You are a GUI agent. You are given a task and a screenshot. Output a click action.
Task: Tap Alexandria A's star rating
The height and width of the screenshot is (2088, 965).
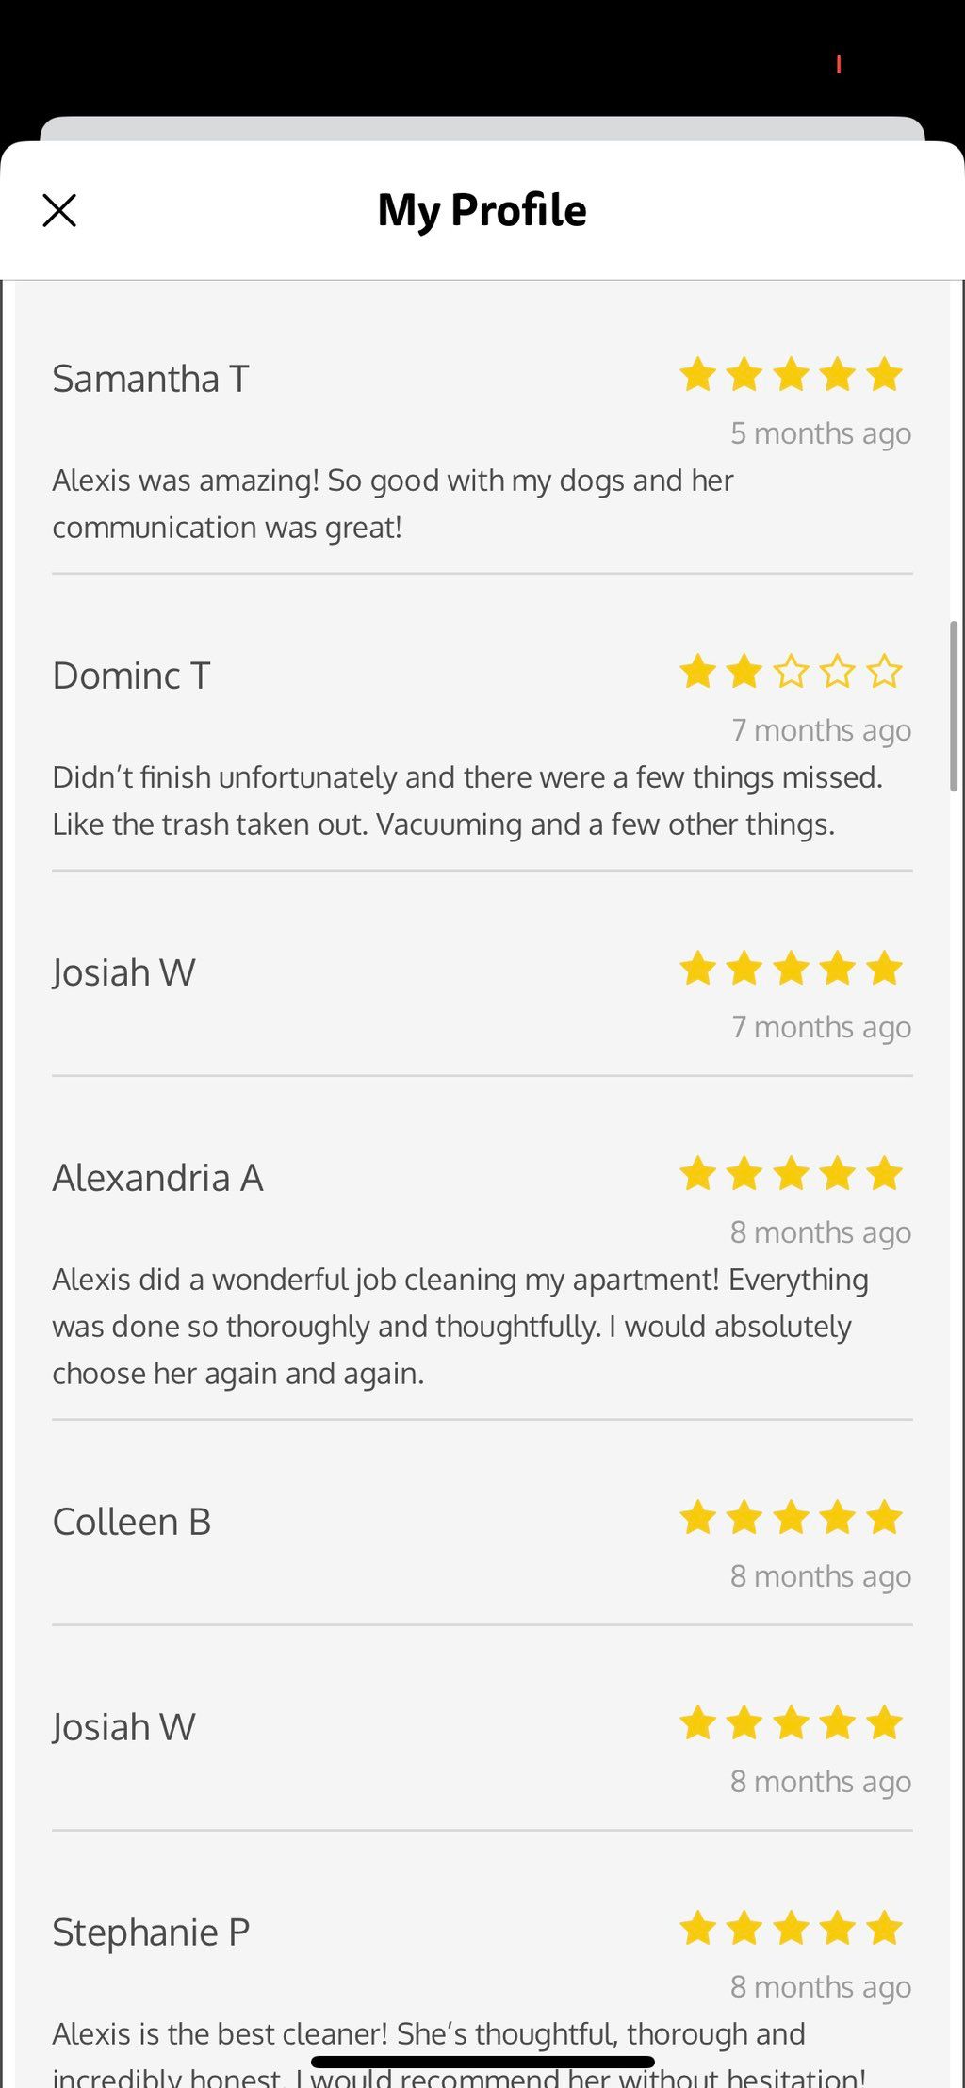point(791,1174)
